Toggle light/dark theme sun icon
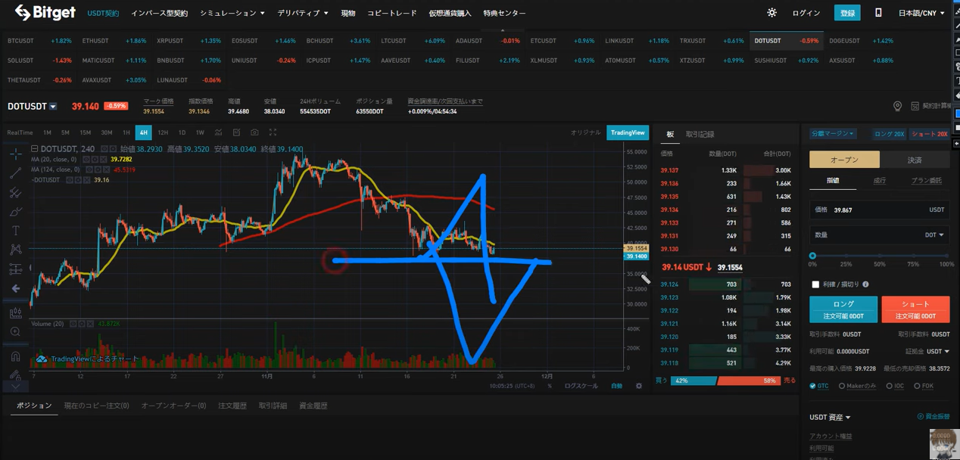The width and height of the screenshot is (960, 460). point(771,13)
